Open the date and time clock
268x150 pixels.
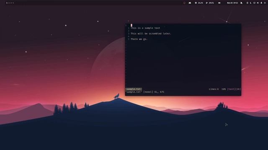[232, 3]
